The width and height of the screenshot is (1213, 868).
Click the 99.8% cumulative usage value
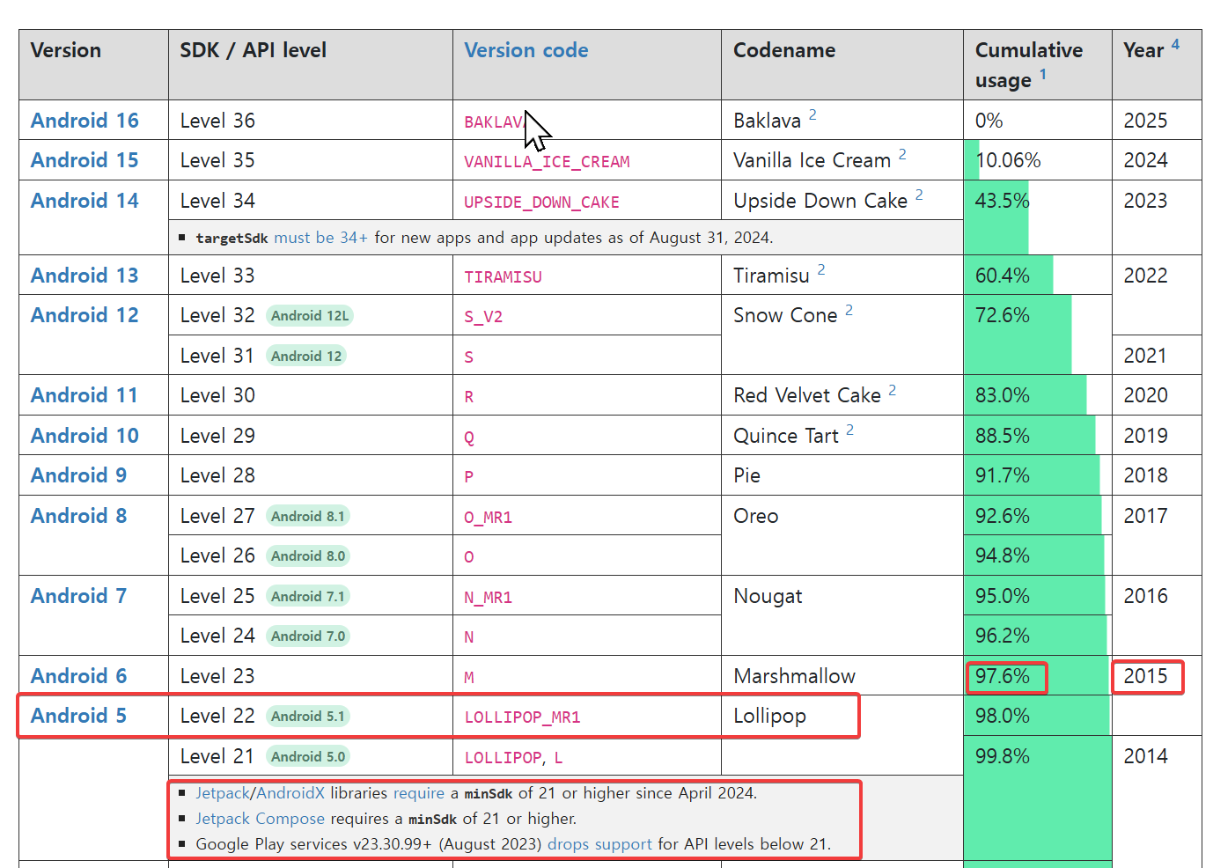(x=1003, y=756)
